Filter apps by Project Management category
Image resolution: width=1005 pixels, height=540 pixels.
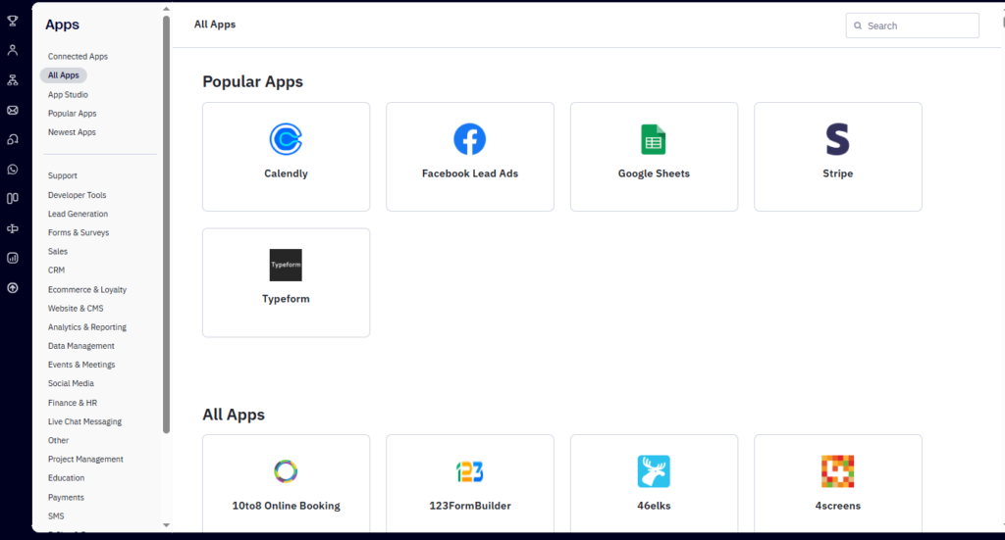pyautogui.click(x=85, y=460)
